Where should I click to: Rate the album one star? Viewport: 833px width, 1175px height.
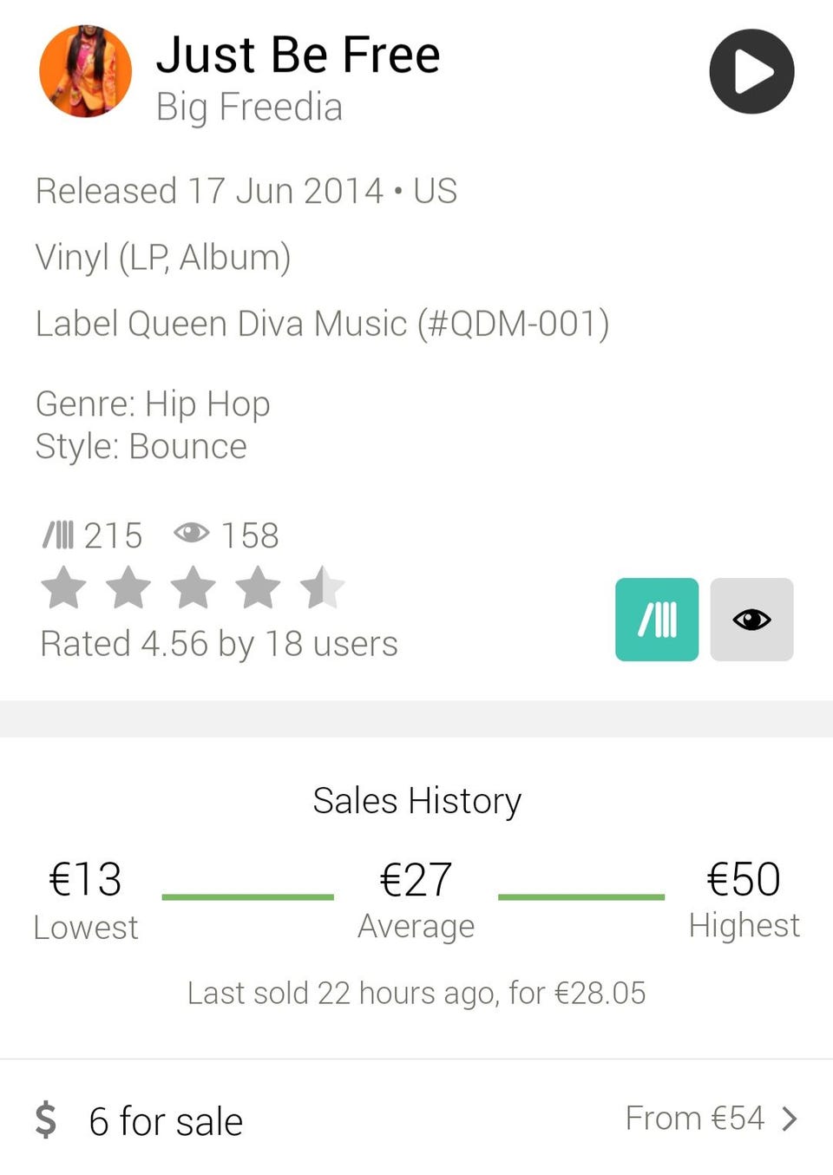pyautogui.click(x=64, y=587)
